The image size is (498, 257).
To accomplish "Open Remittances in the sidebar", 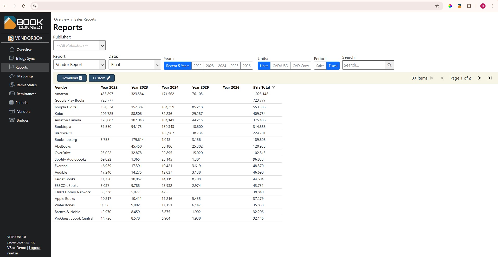I will point(25,94).
